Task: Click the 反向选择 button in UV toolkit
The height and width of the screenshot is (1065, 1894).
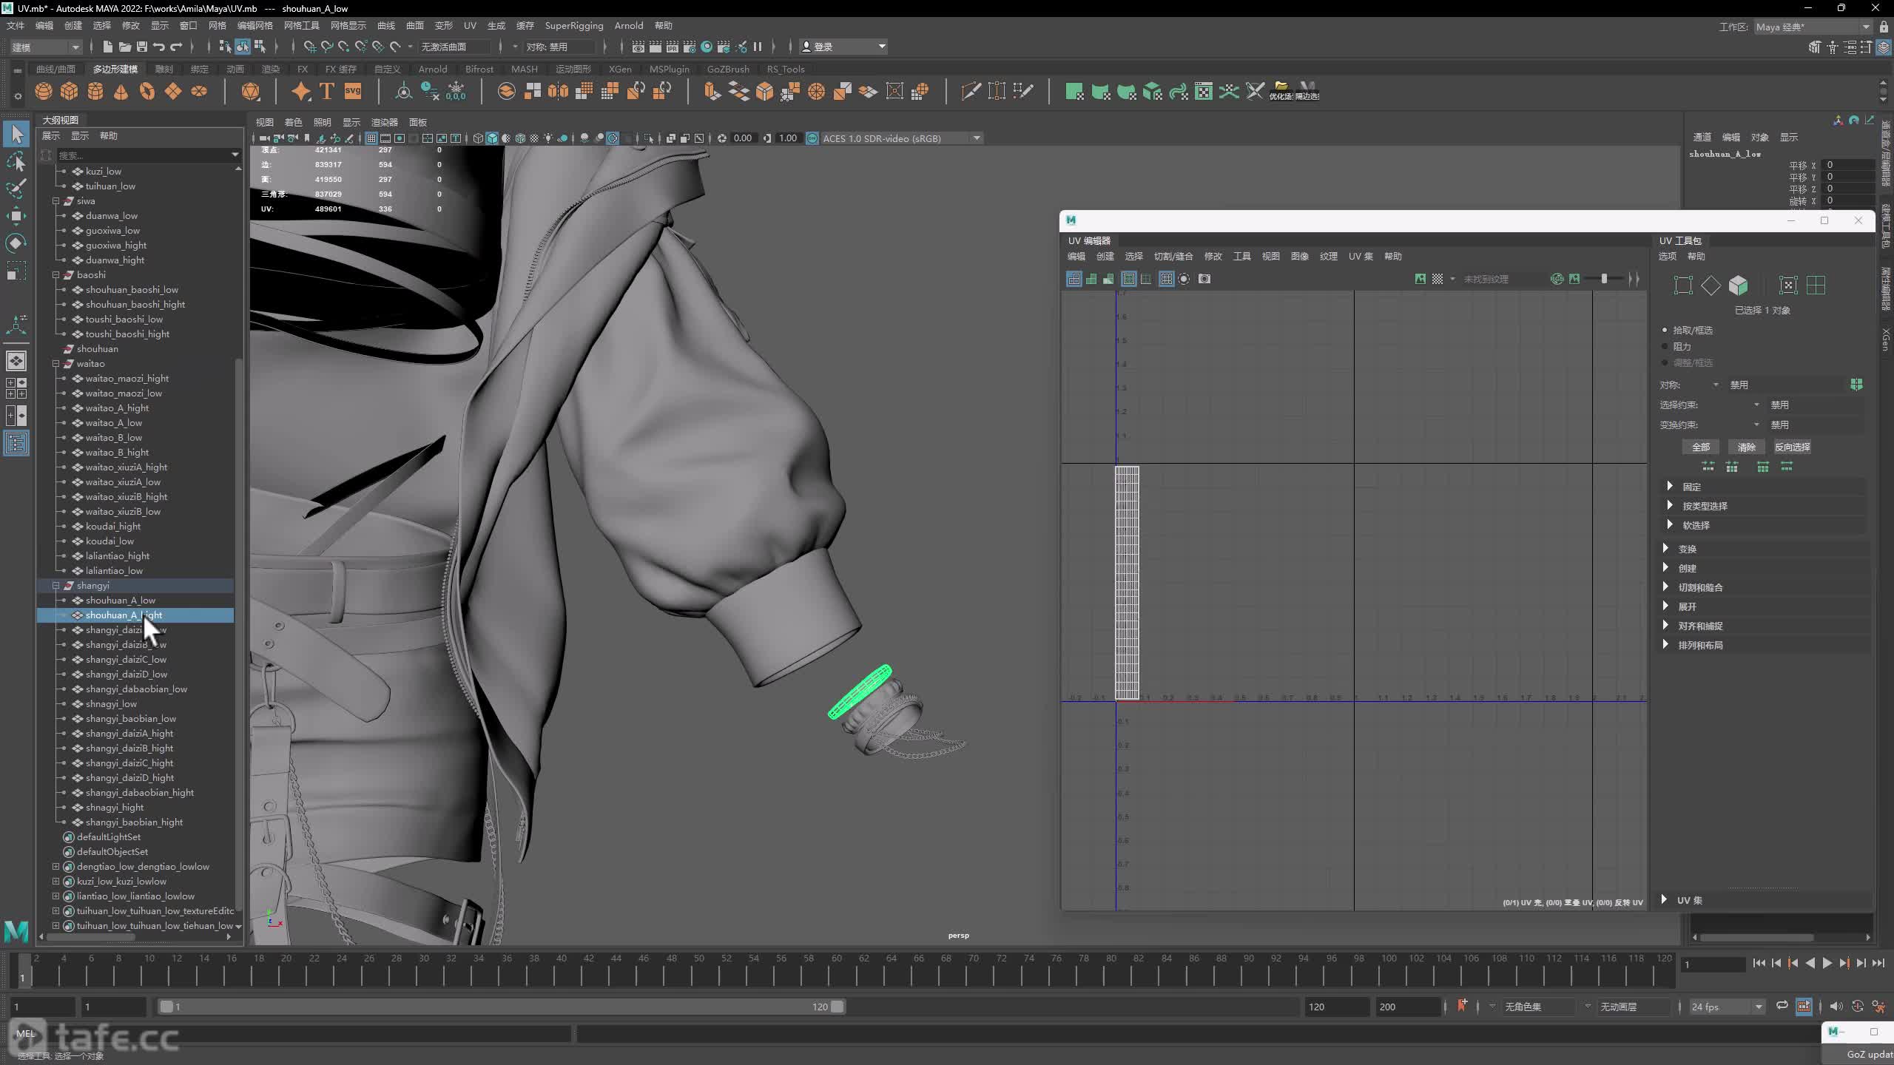Action: point(1792,447)
